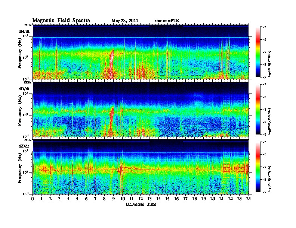Click hour "9" on the time axis
Screen dimensions: 296x228
point(114,199)
